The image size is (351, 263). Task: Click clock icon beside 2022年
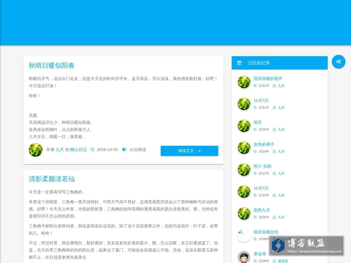point(255,86)
